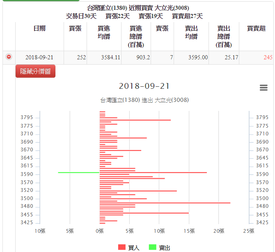Open the chart hamburger context menu
275x252 pixels.
pyautogui.click(x=264, y=88)
